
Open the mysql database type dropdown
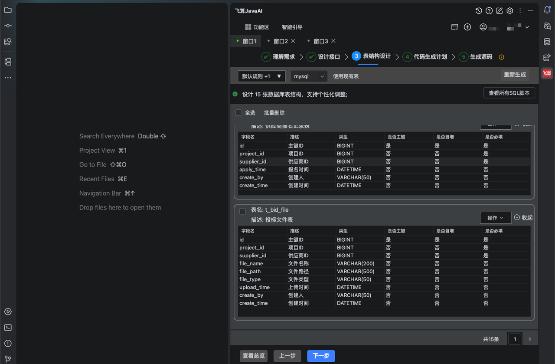pyautogui.click(x=309, y=76)
